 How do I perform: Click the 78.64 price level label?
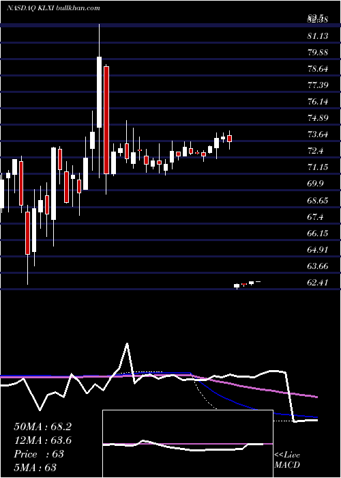(318, 69)
